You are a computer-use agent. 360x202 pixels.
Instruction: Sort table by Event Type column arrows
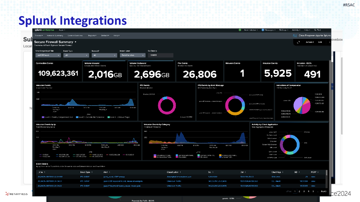point(92,172)
